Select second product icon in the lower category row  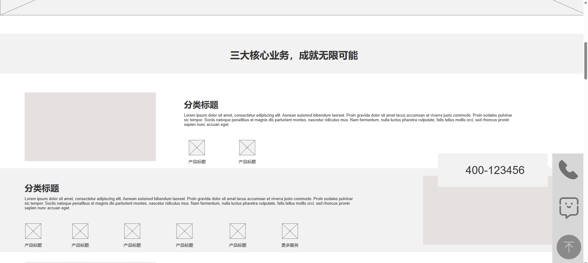[80, 231]
